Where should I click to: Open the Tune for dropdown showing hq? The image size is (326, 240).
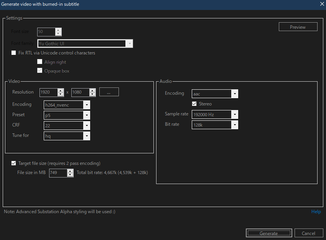(87, 136)
